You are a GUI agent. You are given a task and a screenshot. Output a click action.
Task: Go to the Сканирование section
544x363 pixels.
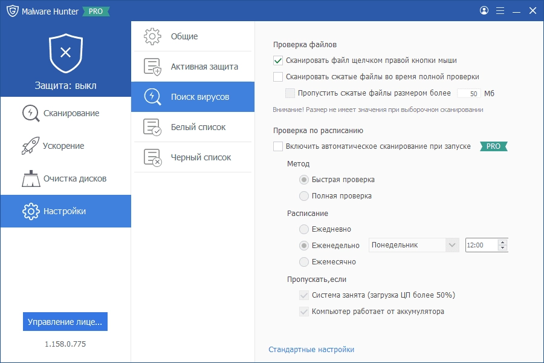point(65,113)
